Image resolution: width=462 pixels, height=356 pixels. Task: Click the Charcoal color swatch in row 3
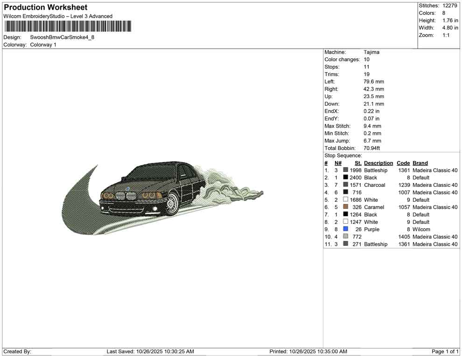[x=346, y=185]
